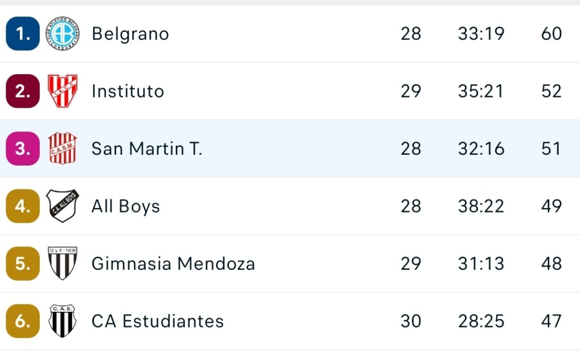The image size is (580, 352).
Task: Open the Belgrano team name link
Action: [x=130, y=34]
